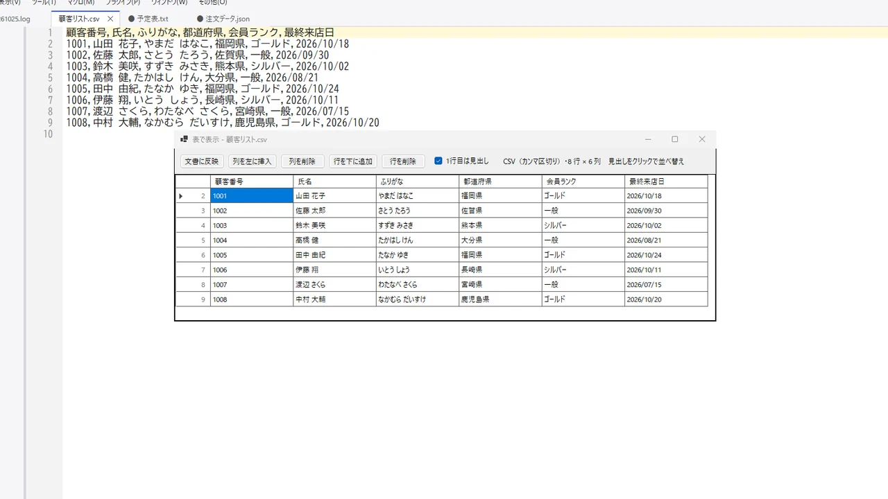The height and width of the screenshot is (499, 888).
Task: Click editor line starting 1004, 高橋 健
Action: (193, 78)
